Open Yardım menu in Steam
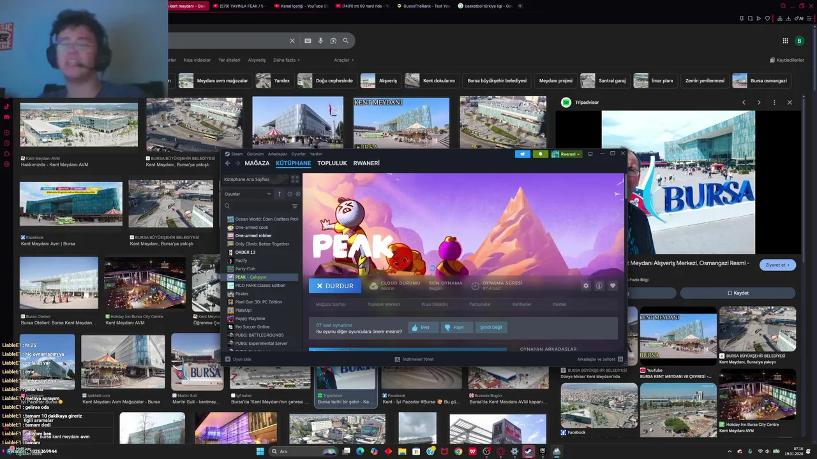 pyautogui.click(x=316, y=154)
